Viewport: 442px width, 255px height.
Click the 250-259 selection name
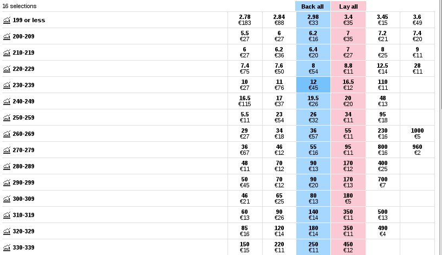[x=23, y=117]
